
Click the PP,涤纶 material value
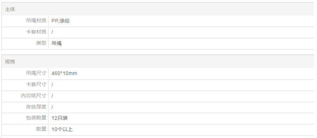click(60, 21)
